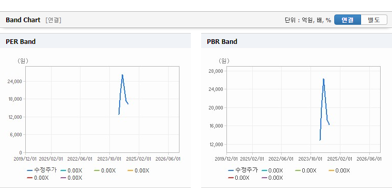Toggle purple 0.00X series in PER Band legend
Image resolution: width=392 pixels, height=188 pixels.
[72, 178]
